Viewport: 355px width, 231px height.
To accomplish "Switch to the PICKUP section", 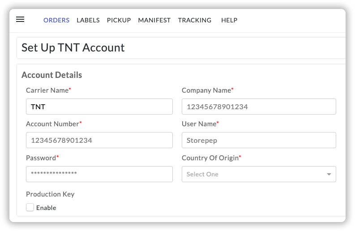I will (x=119, y=20).
